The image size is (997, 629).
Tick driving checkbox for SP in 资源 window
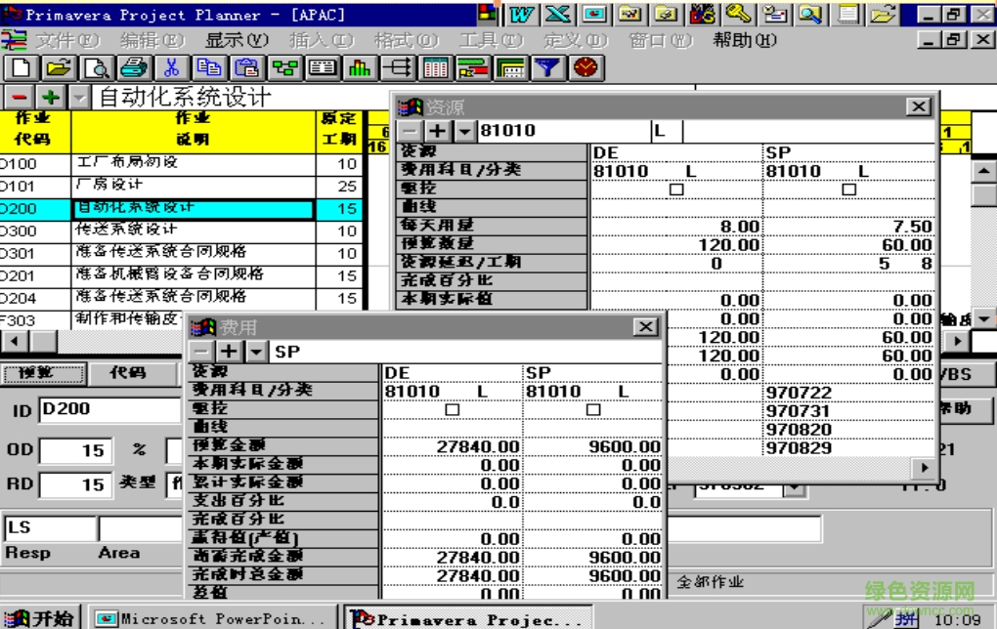(x=848, y=189)
